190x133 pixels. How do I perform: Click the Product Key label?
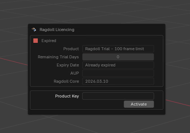(x=67, y=96)
